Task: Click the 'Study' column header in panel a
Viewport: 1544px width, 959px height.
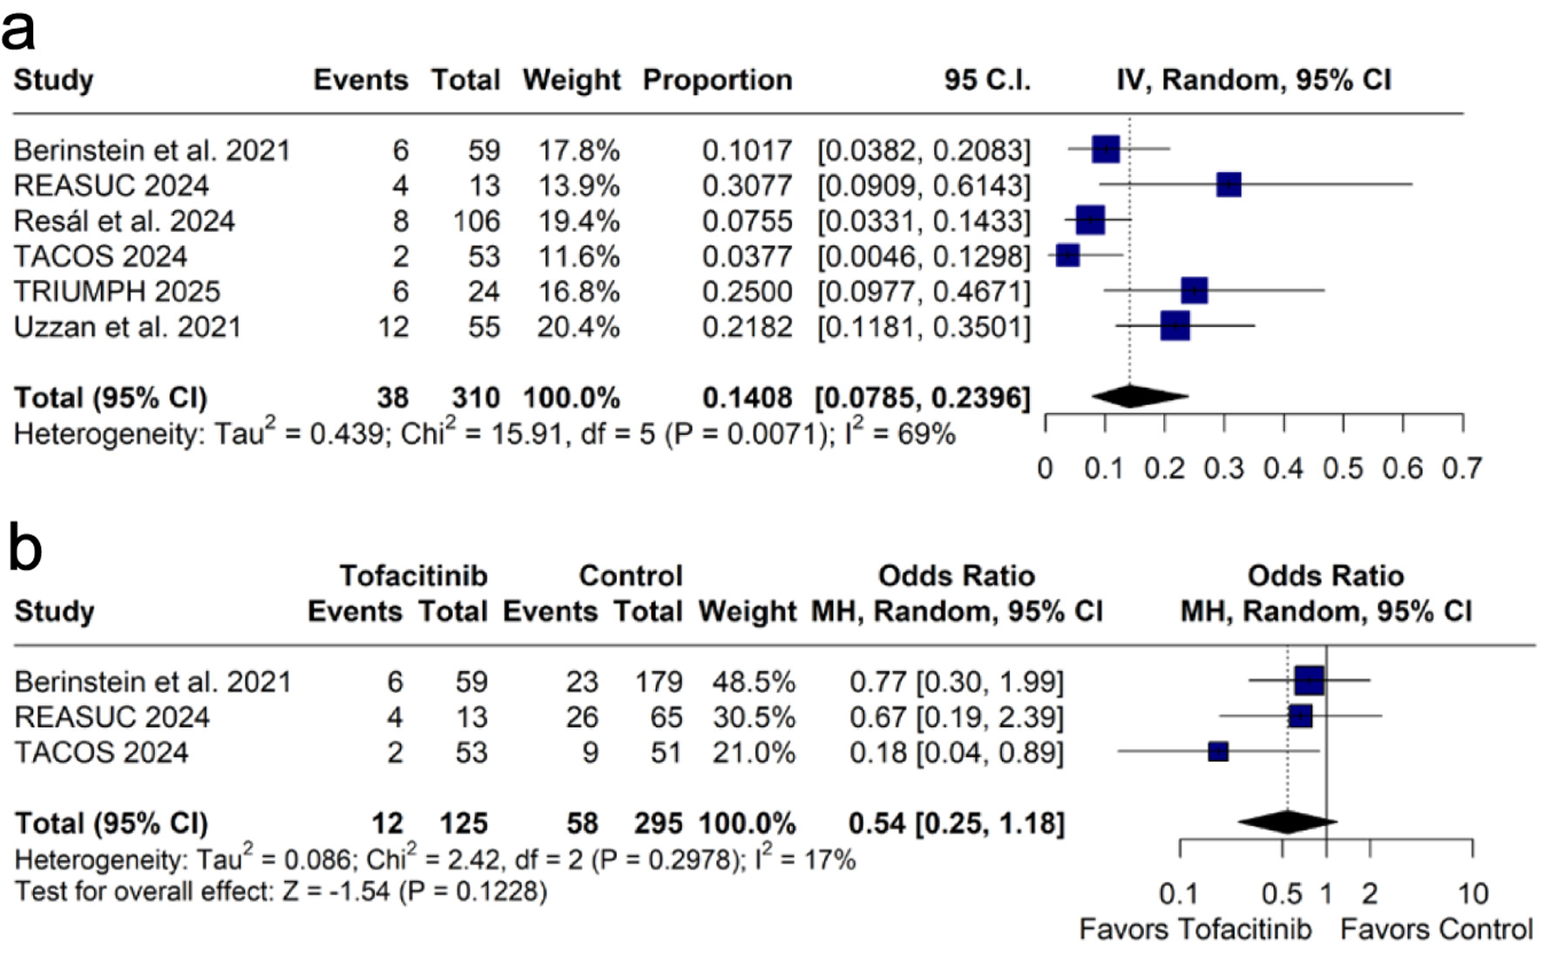Action: tap(53, 79)
